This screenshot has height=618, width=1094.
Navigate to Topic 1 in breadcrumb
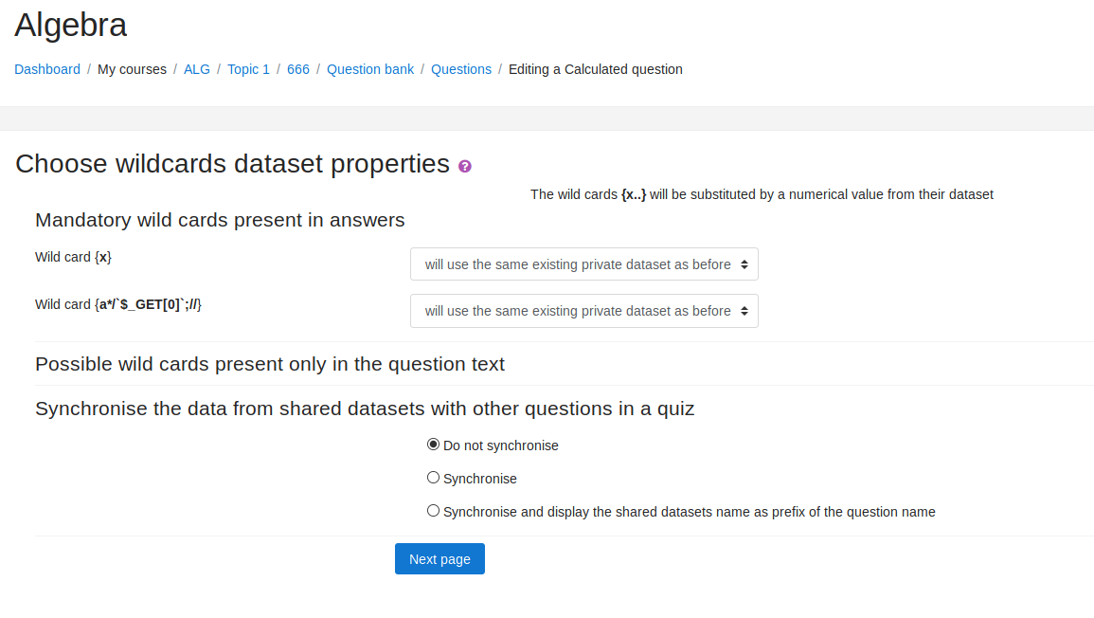point(248,69)
